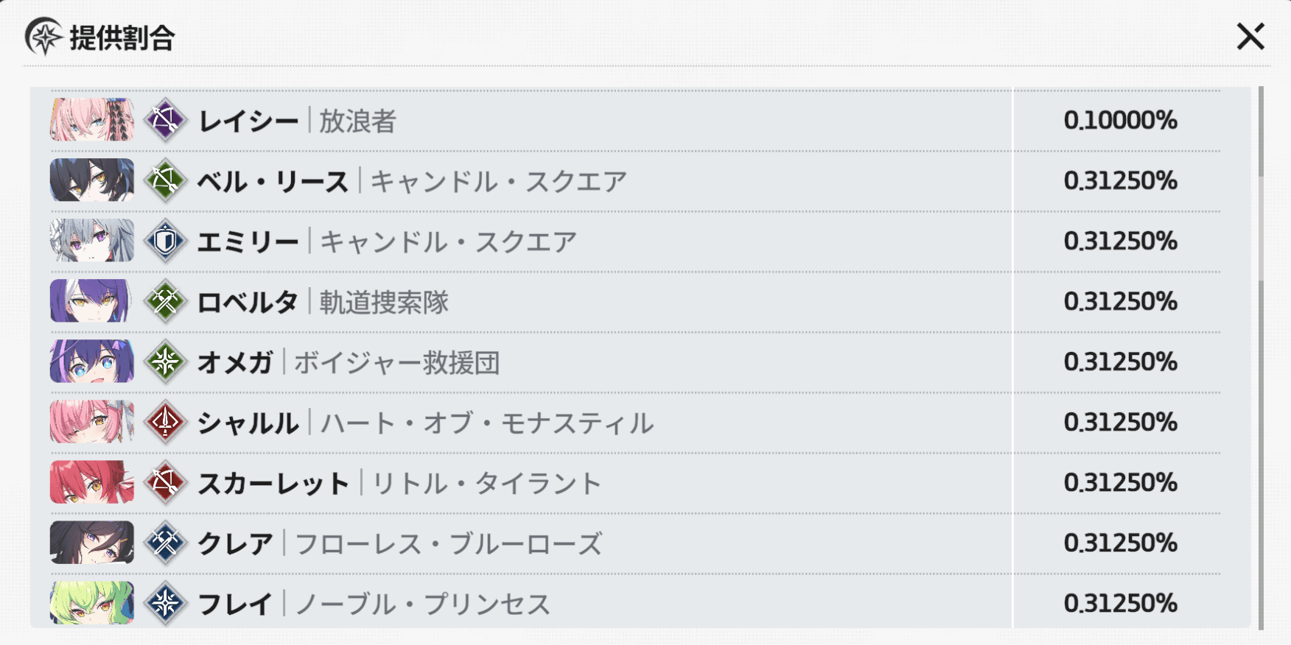Image resolution: width=1291 pixels, height=645 pixels.
Task: Click the compass star icon beside 提供割合
Action: point(43,37)
